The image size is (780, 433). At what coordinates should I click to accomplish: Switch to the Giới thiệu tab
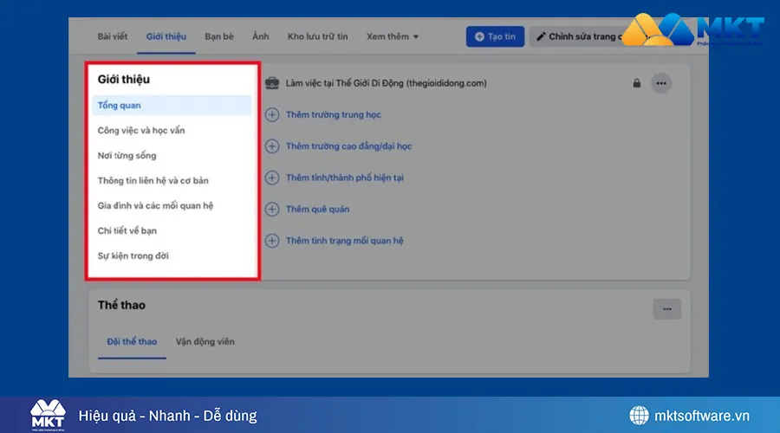(x=166, y=36)
